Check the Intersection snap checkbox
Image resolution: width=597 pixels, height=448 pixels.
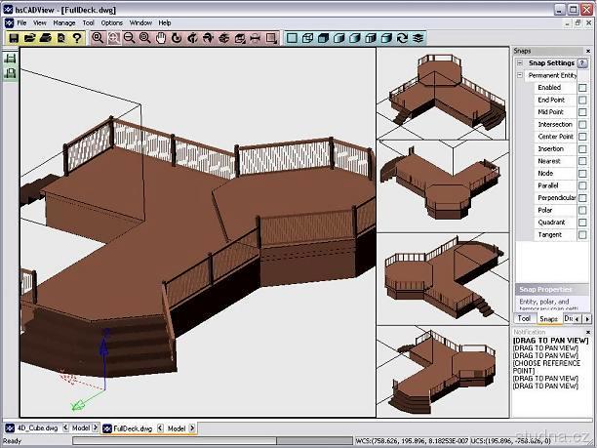582,124
